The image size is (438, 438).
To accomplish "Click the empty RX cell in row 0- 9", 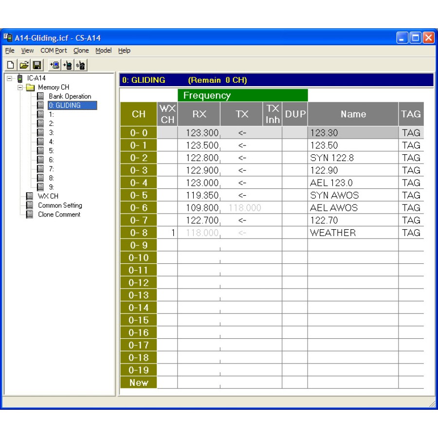I will coord(199,245).
